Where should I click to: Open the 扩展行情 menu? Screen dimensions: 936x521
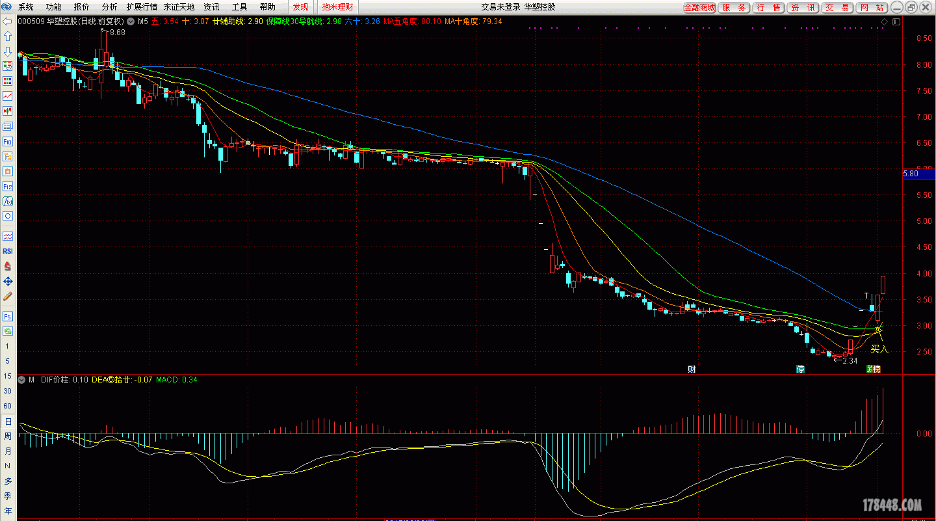point(142,7)
